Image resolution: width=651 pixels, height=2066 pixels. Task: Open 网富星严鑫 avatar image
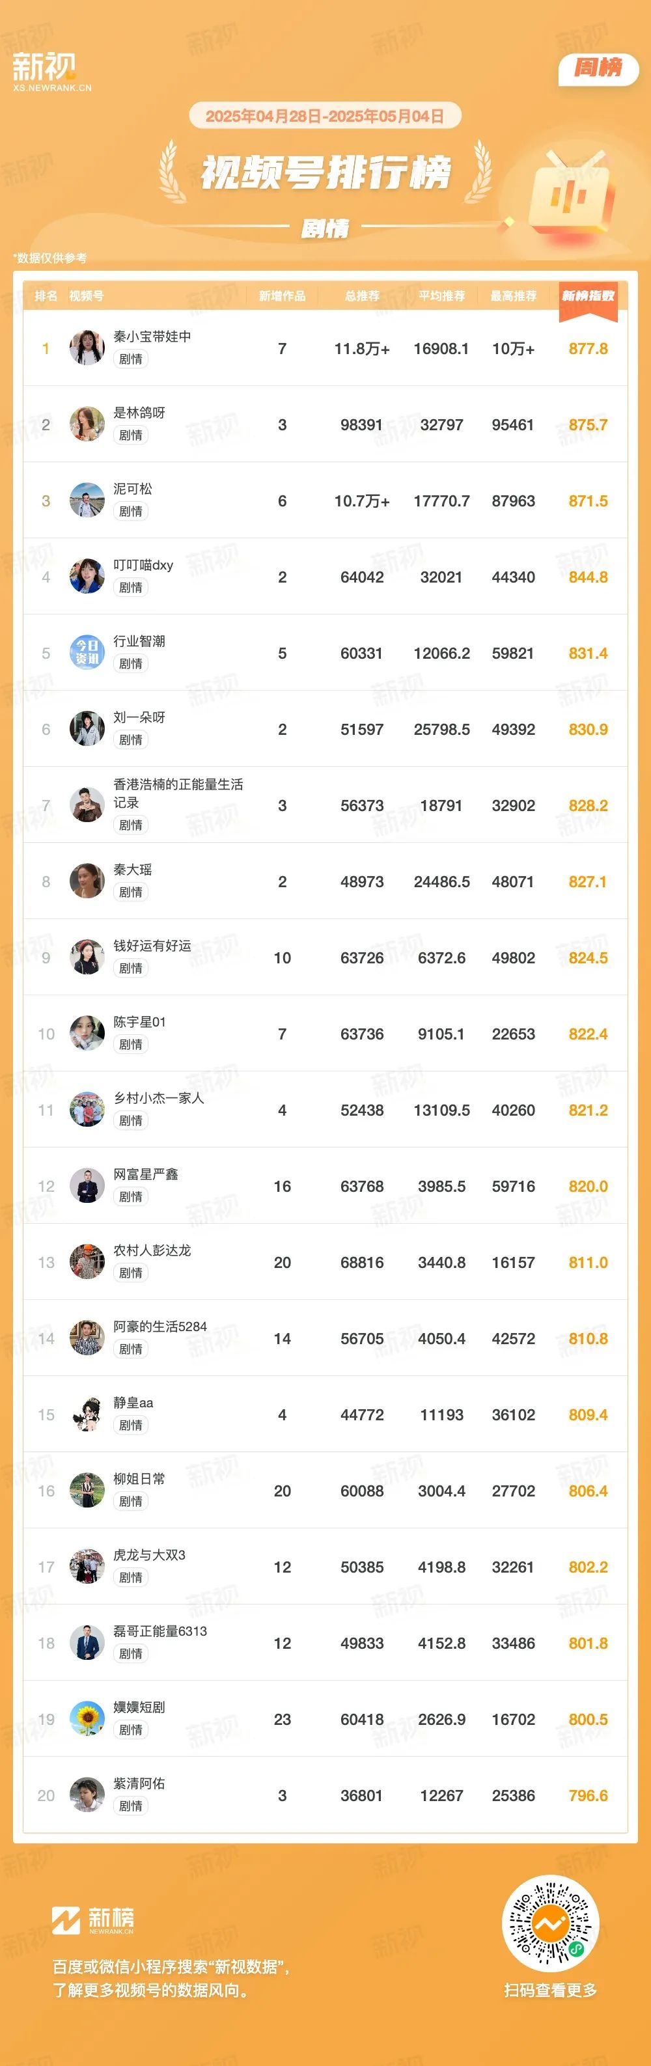tap(87, 1186)
